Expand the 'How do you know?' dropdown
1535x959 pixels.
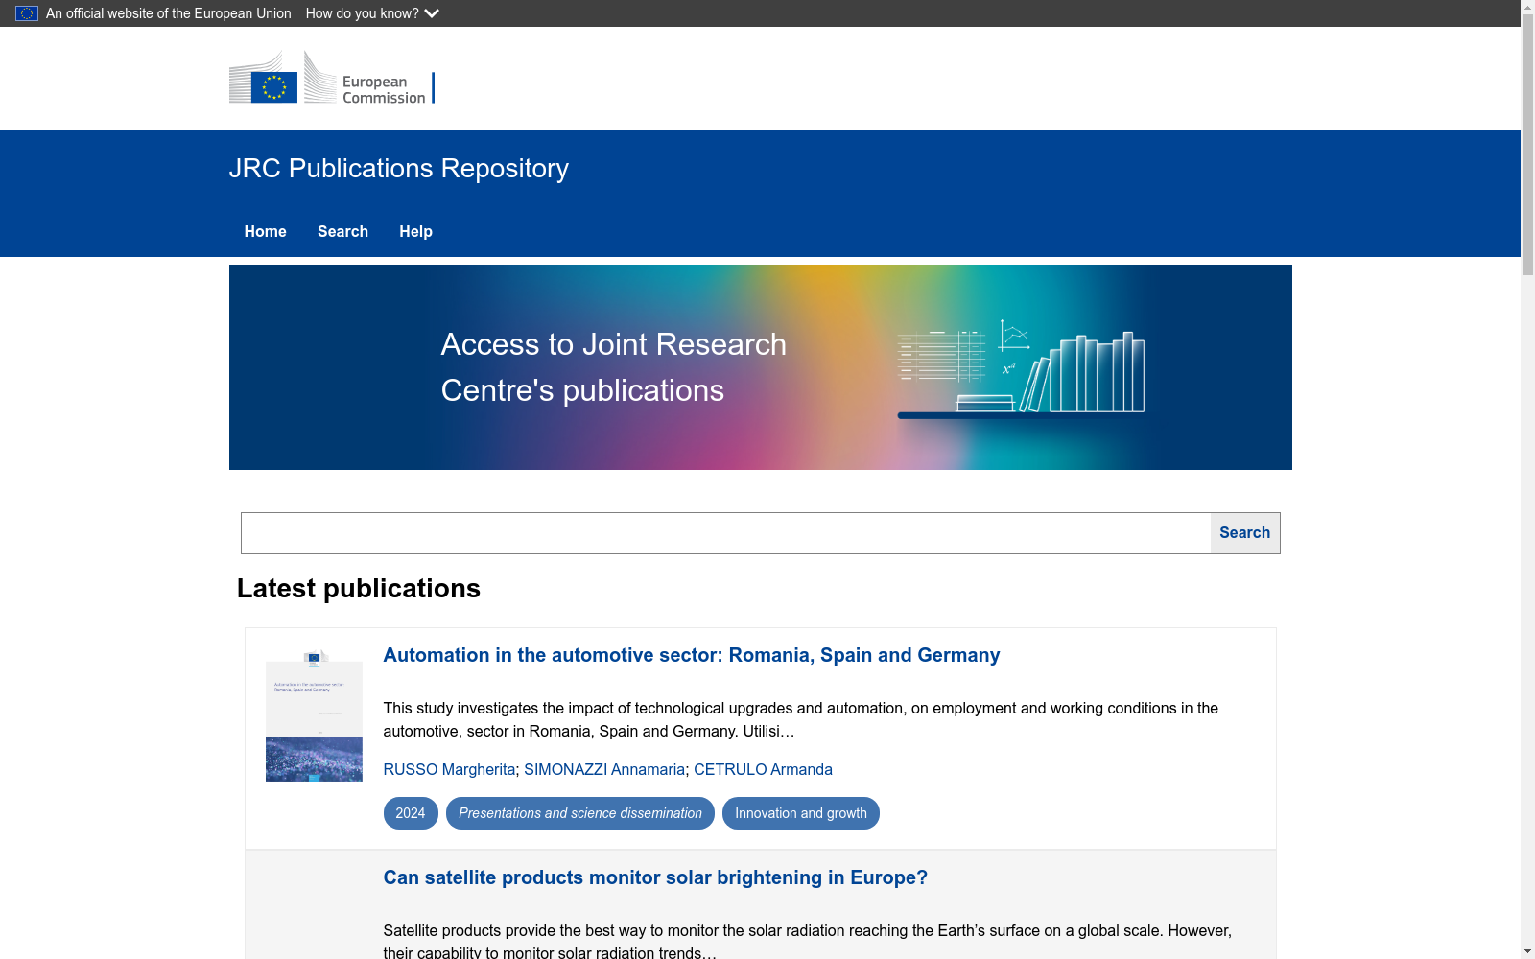pyautogui.click(x=372, y=13)
